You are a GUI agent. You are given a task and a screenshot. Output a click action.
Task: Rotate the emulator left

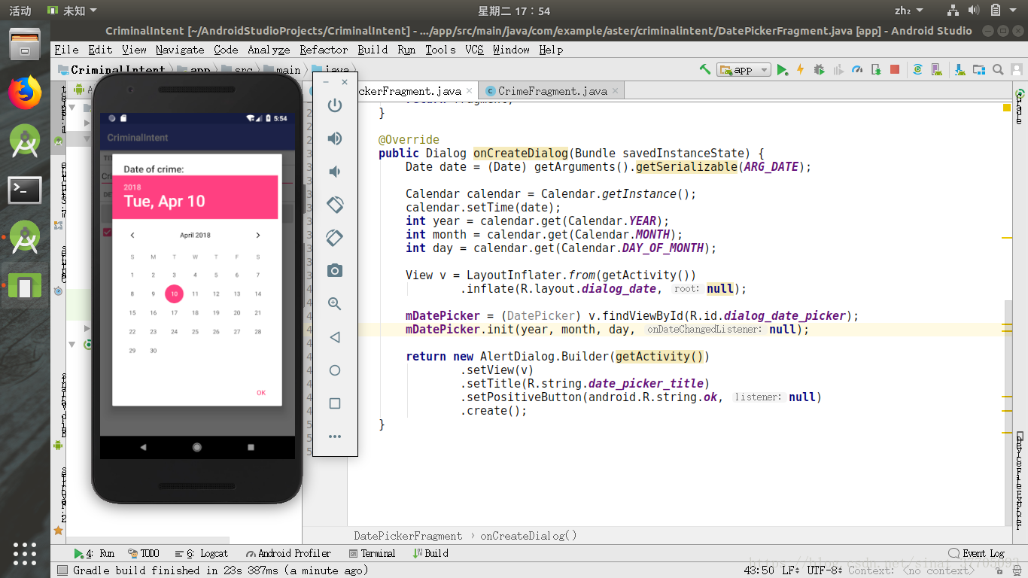335,205
